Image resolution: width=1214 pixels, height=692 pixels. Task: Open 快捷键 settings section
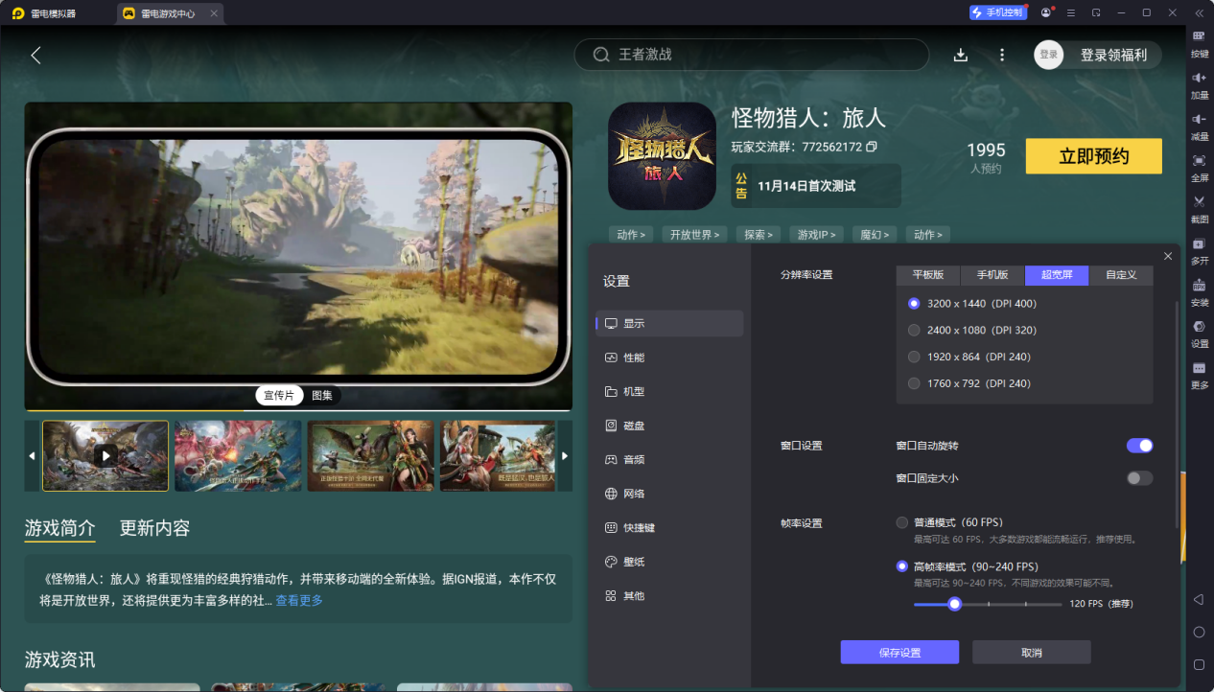(669, 527)
